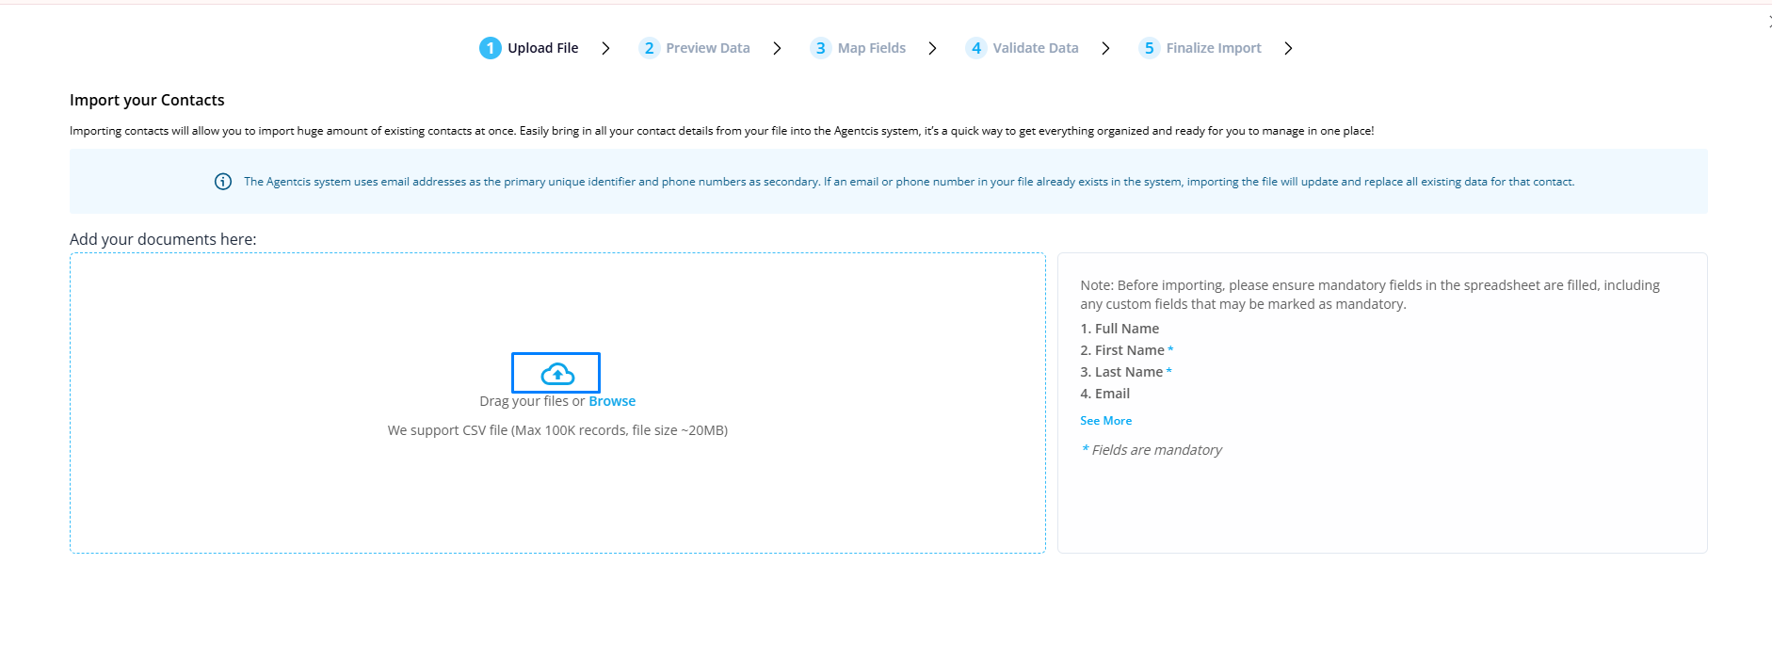This screenshot has width=1772, height=645.
Task: Click the 'Import your Contacts' heading
Action: [147, 100]
